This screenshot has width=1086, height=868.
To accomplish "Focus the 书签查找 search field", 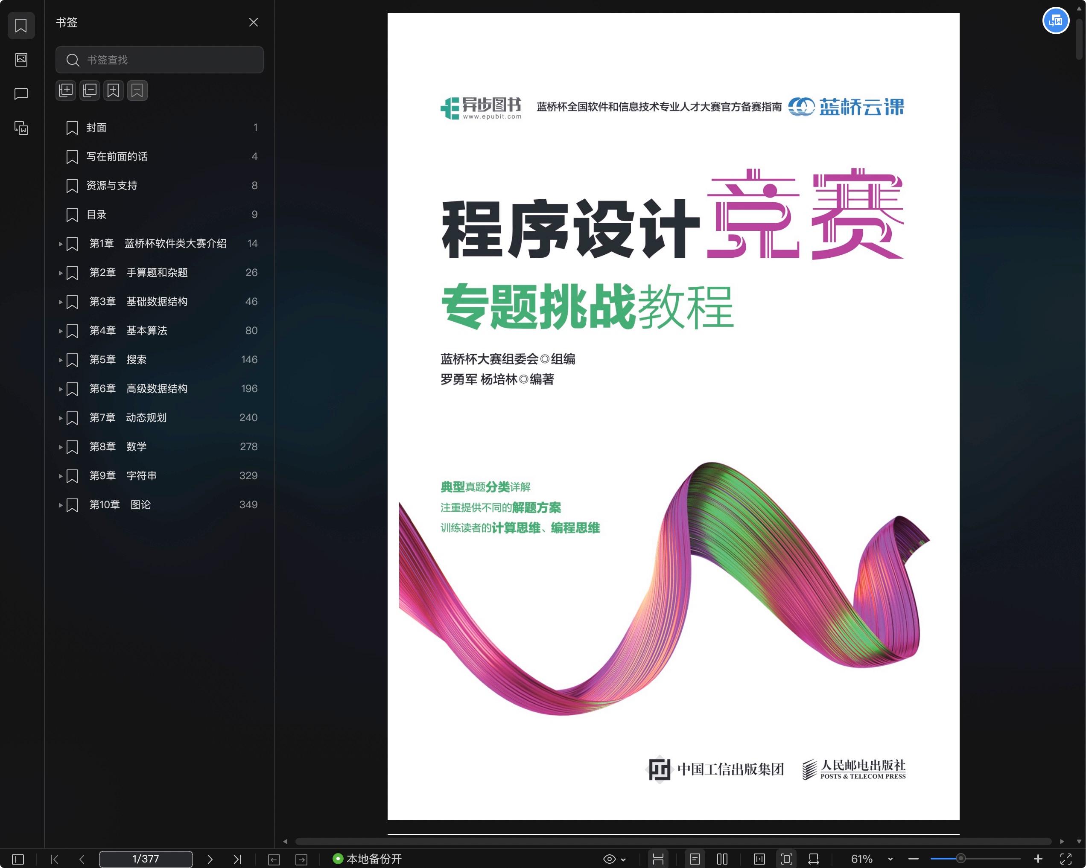I will 159,60.
